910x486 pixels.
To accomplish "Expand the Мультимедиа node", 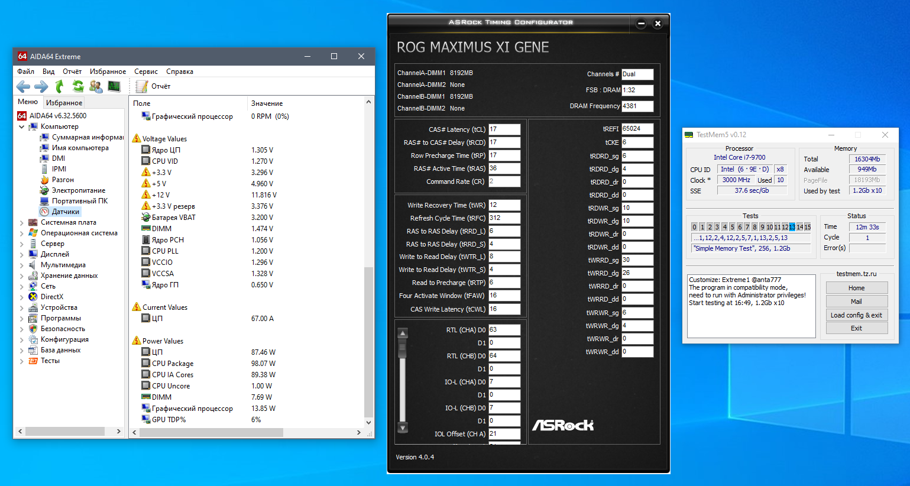I will pyautogui.click(x=22, y=265).
